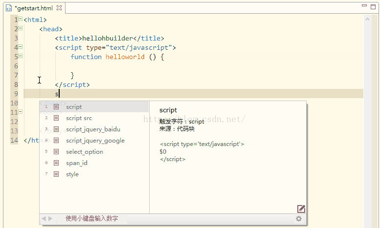Click the '触发字符：script' description text

click(182, 122)
